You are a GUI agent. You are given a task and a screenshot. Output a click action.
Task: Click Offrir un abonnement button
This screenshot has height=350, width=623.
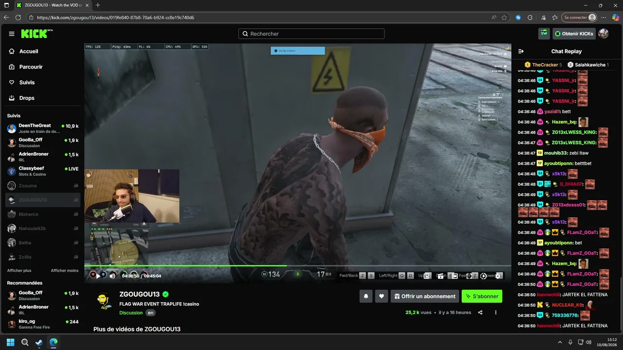(424, 296)
